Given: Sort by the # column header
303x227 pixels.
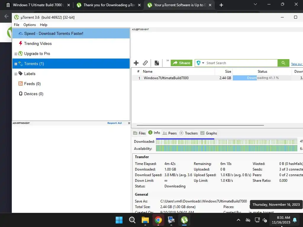Looking at the screenshot, I should click(x=138, y=72).
